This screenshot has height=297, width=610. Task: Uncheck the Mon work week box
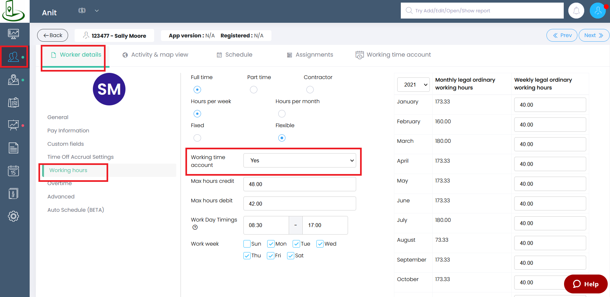271,244
